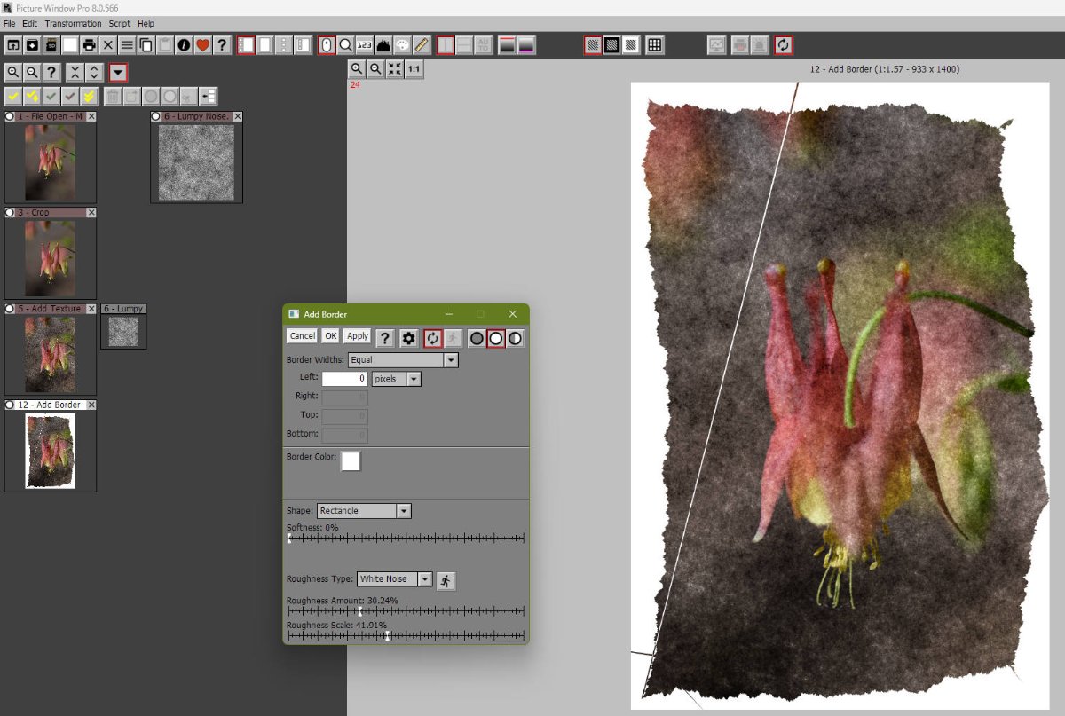Screen dimensions: 1065x716
Task: Open the Shape dropdown showing Rectangle
Action: coord(404,511)
